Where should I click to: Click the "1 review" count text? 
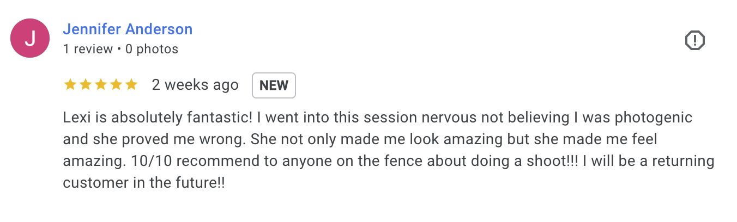(88, 49)
